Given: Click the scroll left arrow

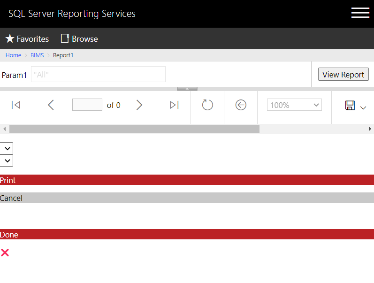Looking at the screenshot, I should (4, 129).
